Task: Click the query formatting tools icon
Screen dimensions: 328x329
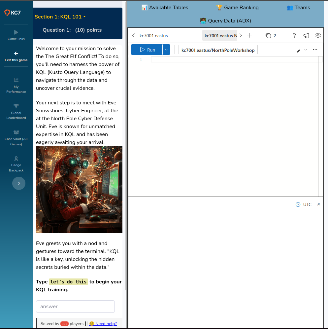Action: (297, 50)
